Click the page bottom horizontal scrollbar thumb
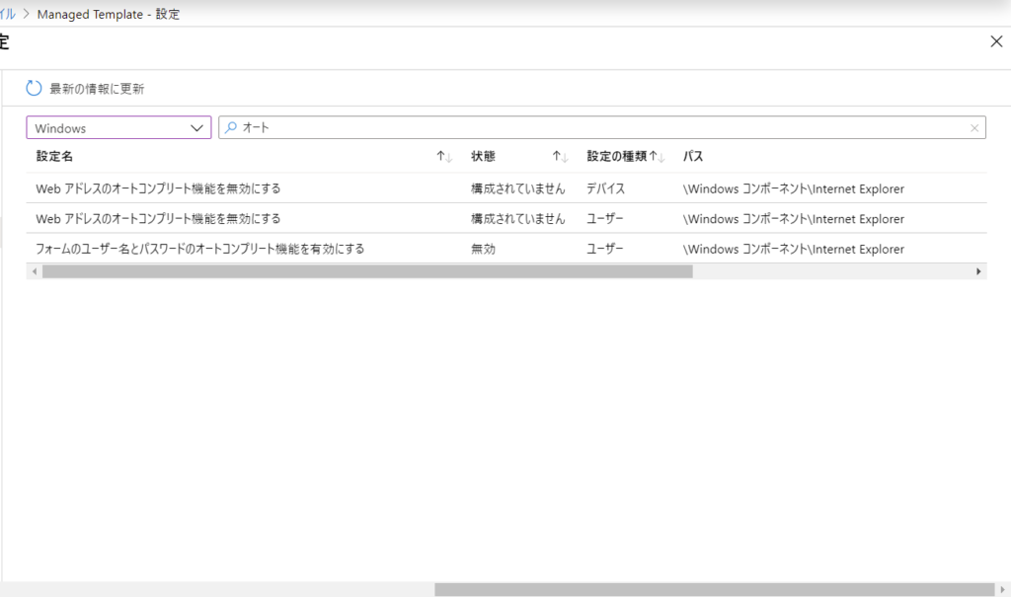 [x=715, y=589]
